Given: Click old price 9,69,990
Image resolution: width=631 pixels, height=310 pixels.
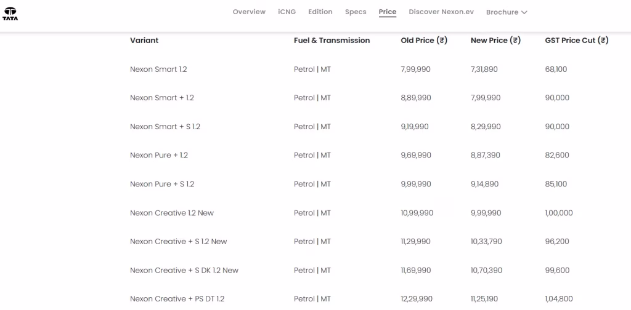Looking at the screenshot, I should (416, 155).
